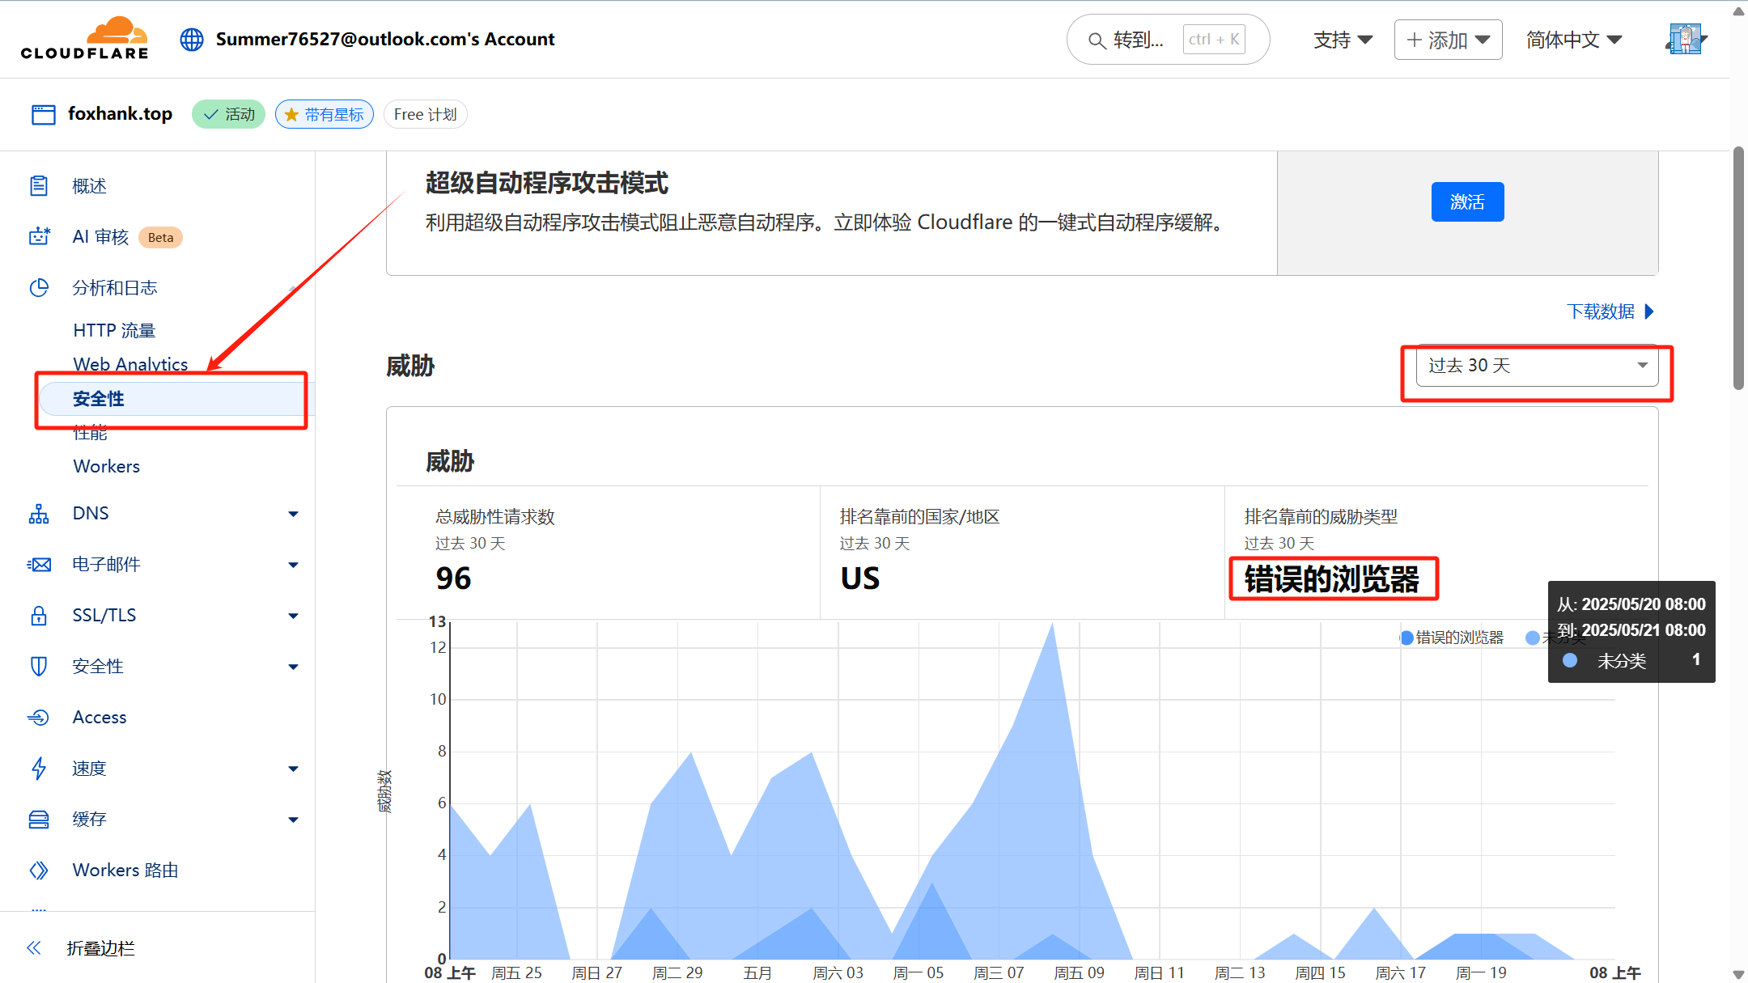Click the Overview clipboard icon

(x=39, y=186)
